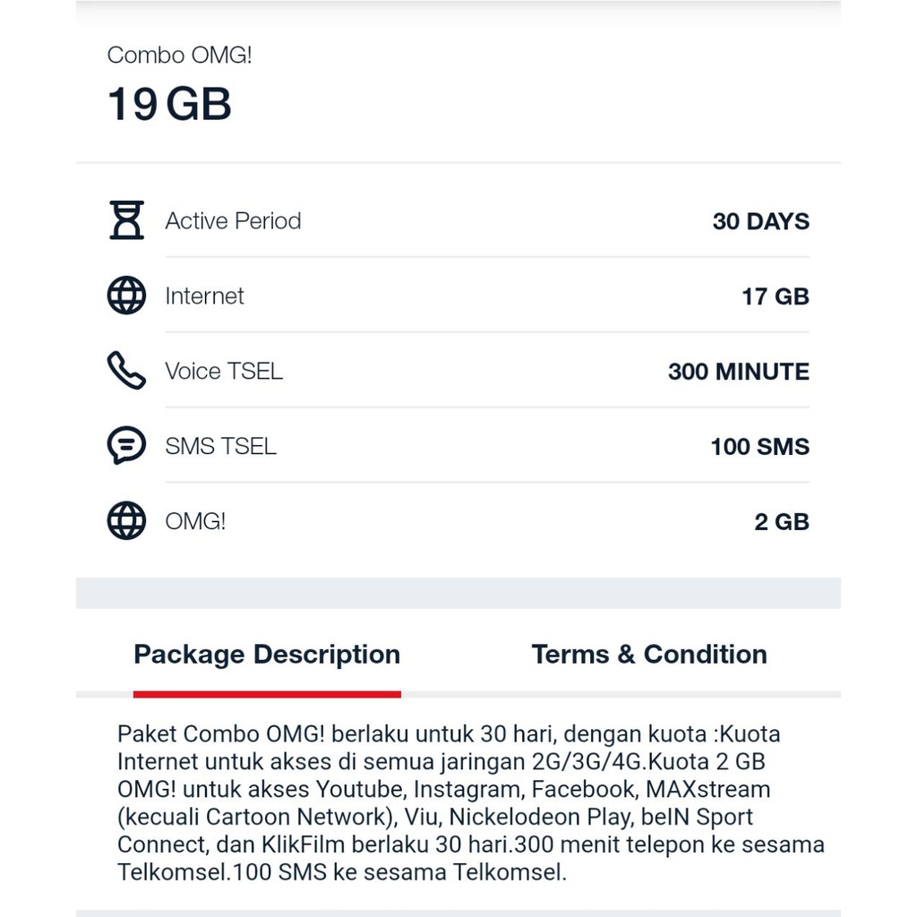917x917 pixels.
Task: Click the Active Period row label
Action: pos(233,220)
